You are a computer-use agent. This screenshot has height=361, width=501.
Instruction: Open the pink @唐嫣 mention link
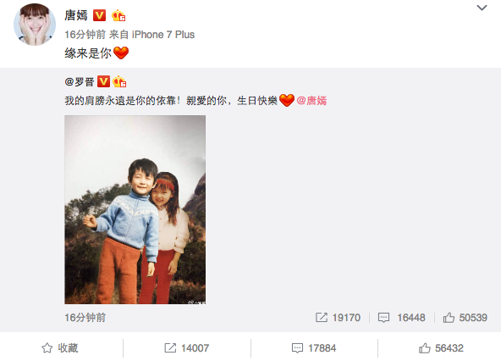pyautogui.click(x=311, y=101)
